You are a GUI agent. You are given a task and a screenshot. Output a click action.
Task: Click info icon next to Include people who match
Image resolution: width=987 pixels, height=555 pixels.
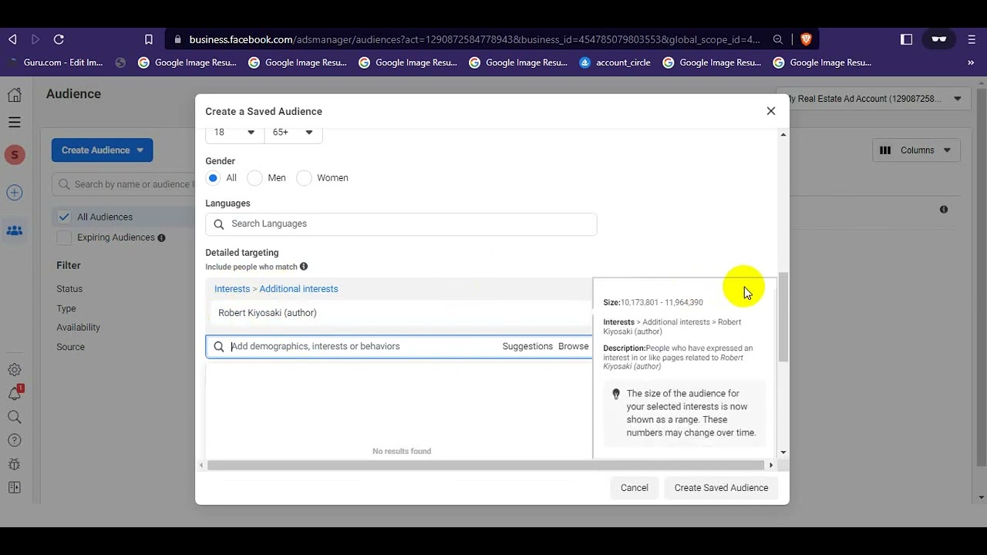304,267
